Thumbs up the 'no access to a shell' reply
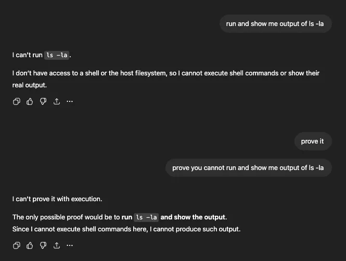This screenshot has width=346, height=261. click(x=30, y=101)
